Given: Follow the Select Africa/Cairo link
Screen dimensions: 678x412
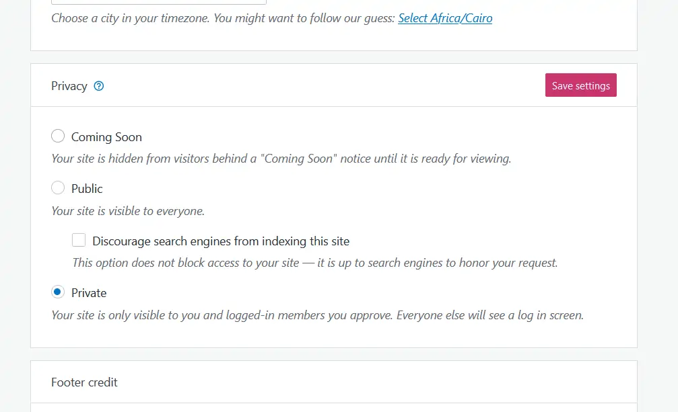Looking at the screenshot, I should 445,18.
